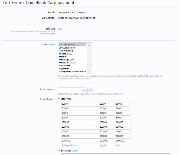179x155 pixels.
Task: Click the plus button beside Extra amount
Action: click(x=87, y=89)
